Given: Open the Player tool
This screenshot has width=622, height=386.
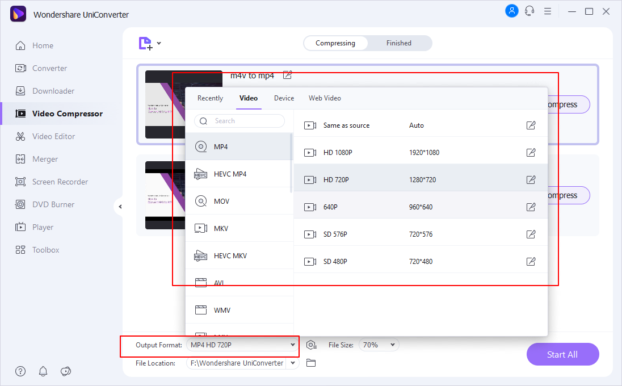Looking at the screenshot, I should tap(34, 227).
